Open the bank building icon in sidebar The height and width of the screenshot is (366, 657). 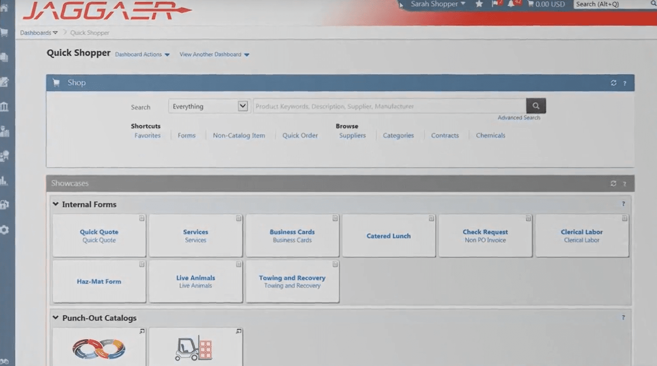click(4, 107)
